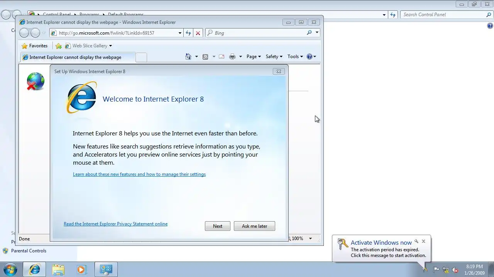The height and width of the screenshot is (277, 494).
Task: Open a new blank tab
Action: point(141,57)
